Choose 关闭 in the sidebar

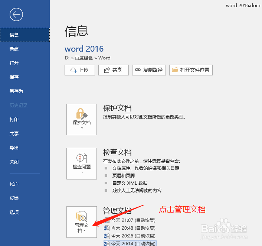25,162
